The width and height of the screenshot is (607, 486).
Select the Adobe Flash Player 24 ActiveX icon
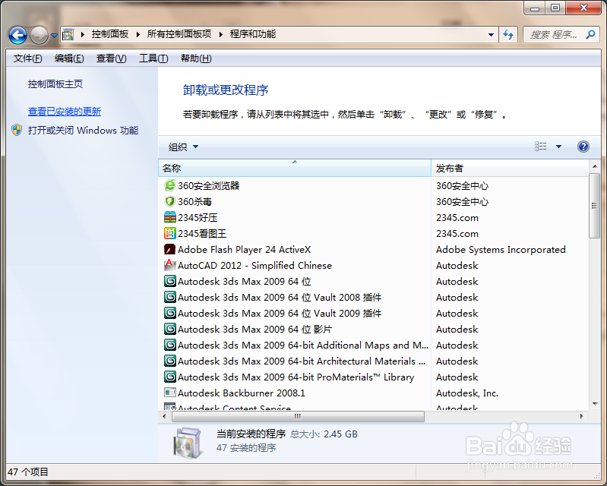169,249
